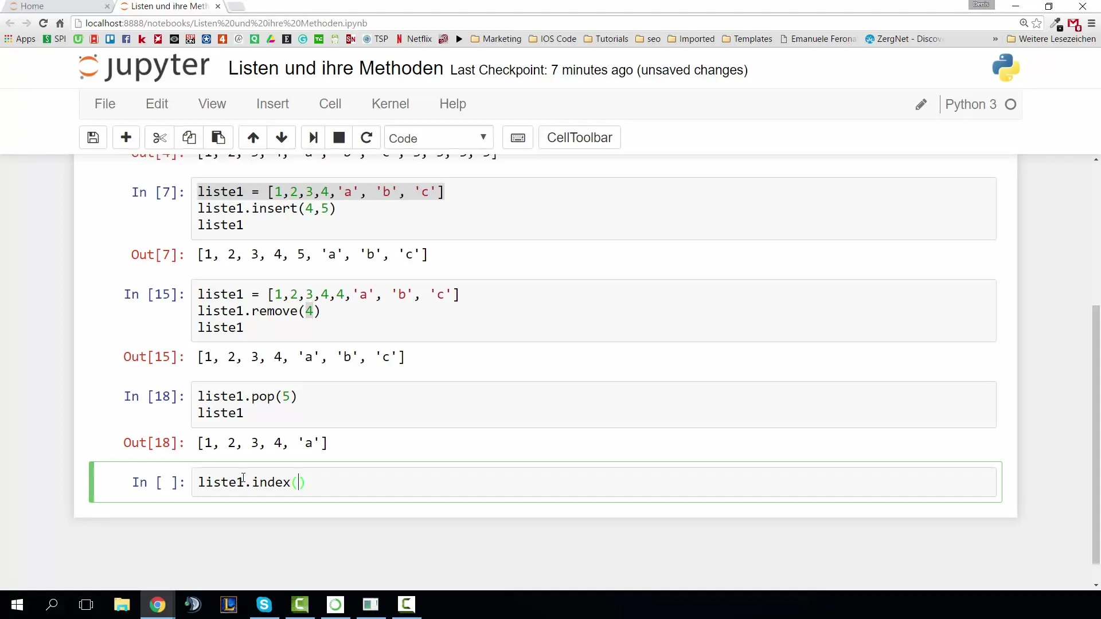Switch to the Home browser tab
The width and height of the screenshot is (1101, 619).
(57, 6)
